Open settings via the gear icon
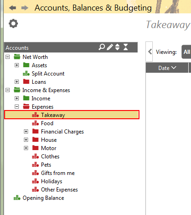Image resolution: width=191 pixels, height=215 pixels. click(13, 23)
